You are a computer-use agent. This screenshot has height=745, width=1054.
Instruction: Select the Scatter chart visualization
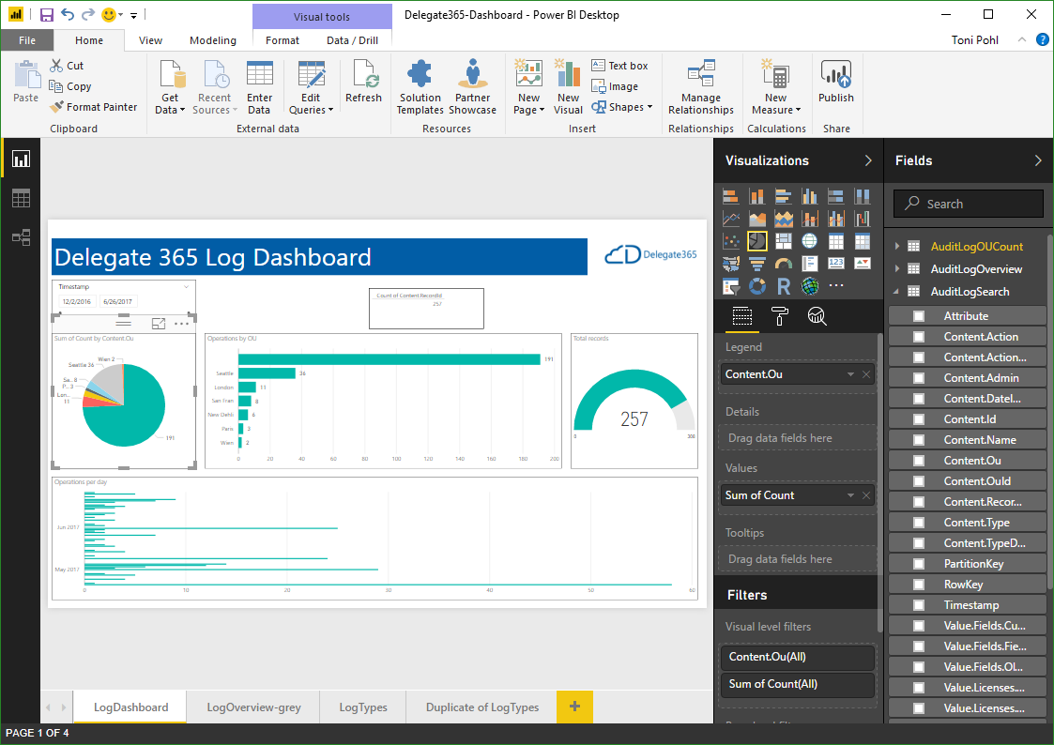click(x=731, y=241)
